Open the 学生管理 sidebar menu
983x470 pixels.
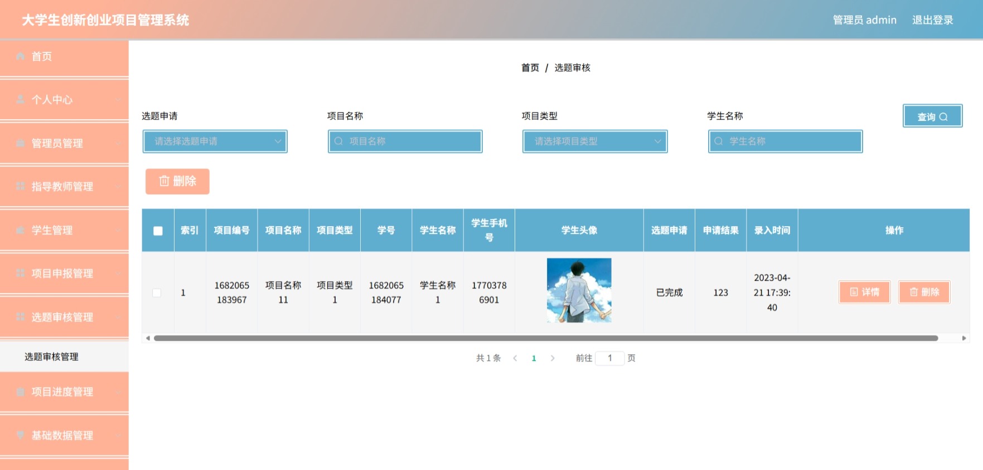click(64, 230)
